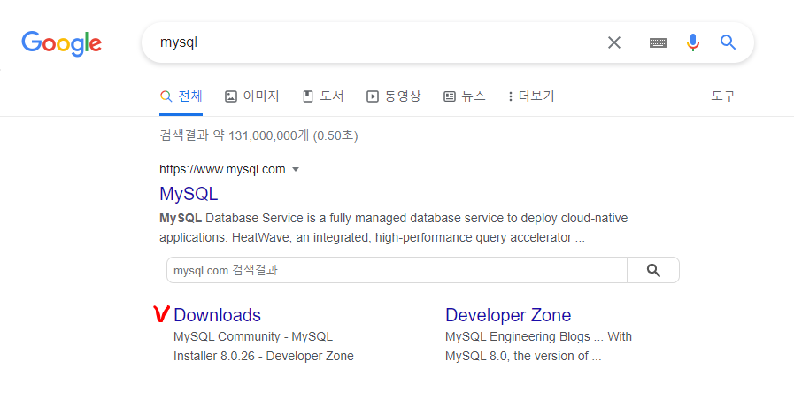This screenshot has height=393, width=794.
Task: Click the Installer 8.0.26 - Developer Zone snippet
Action: click(x=263, y=356)
